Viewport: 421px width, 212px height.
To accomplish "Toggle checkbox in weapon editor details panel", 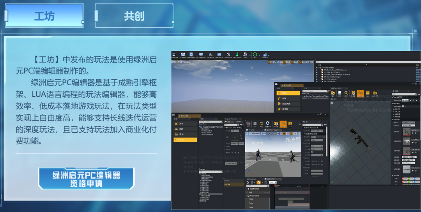I will coord(403,106).
